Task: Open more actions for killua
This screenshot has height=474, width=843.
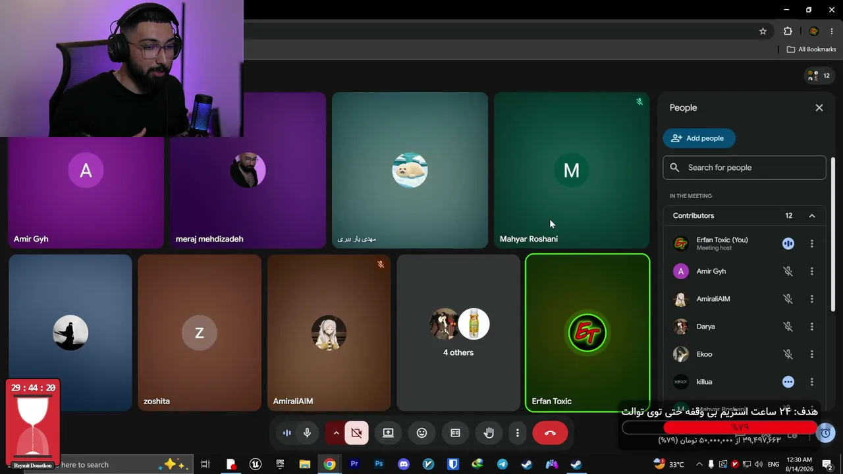Action: point(812,382)
